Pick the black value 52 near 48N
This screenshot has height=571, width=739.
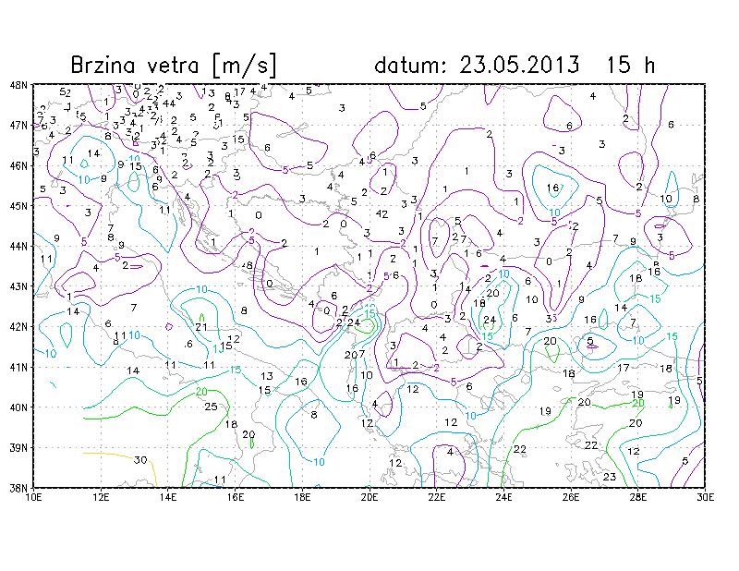coord(65,92)
